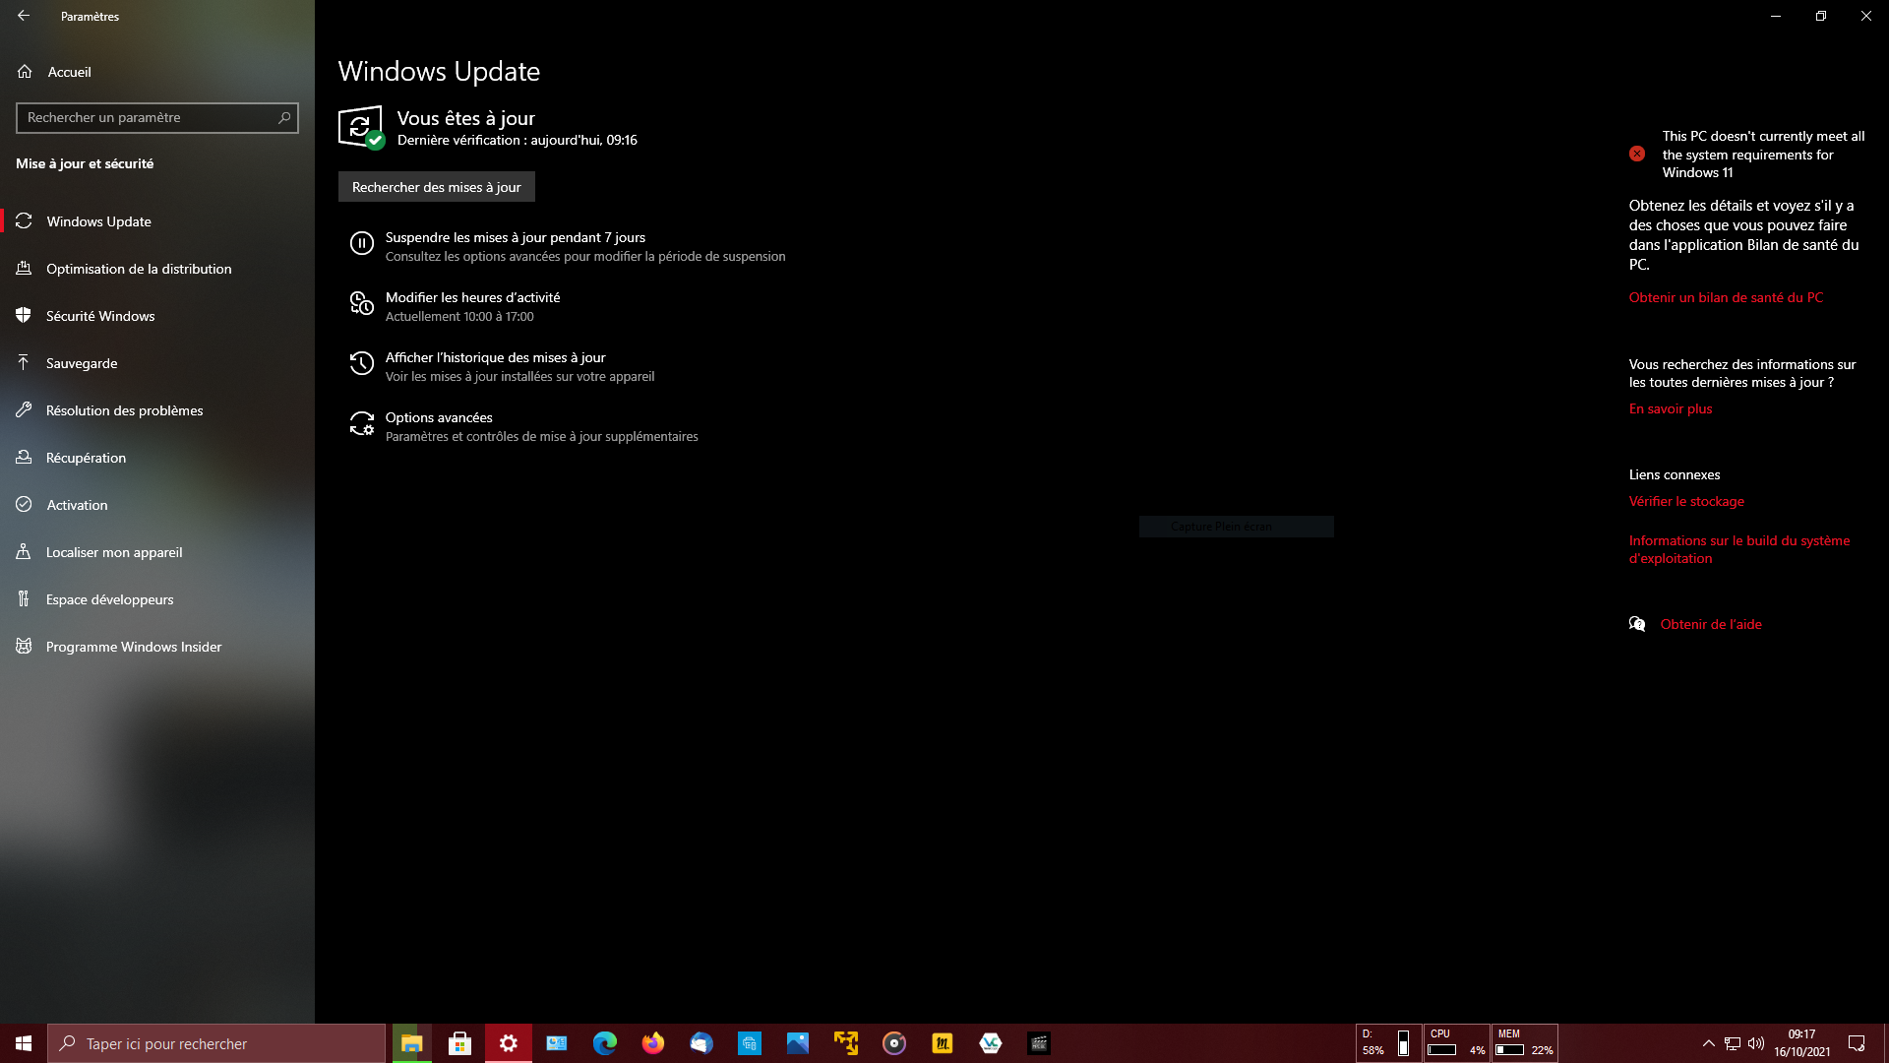1889x1063 pixels.
Task: Open Sécurité Windows section
Action: coord(100,316)
